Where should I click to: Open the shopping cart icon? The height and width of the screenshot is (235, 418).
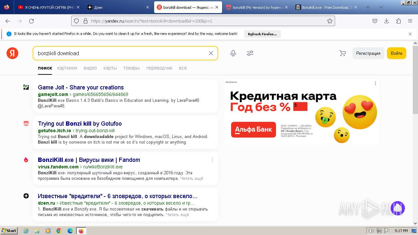coord(343,53)
